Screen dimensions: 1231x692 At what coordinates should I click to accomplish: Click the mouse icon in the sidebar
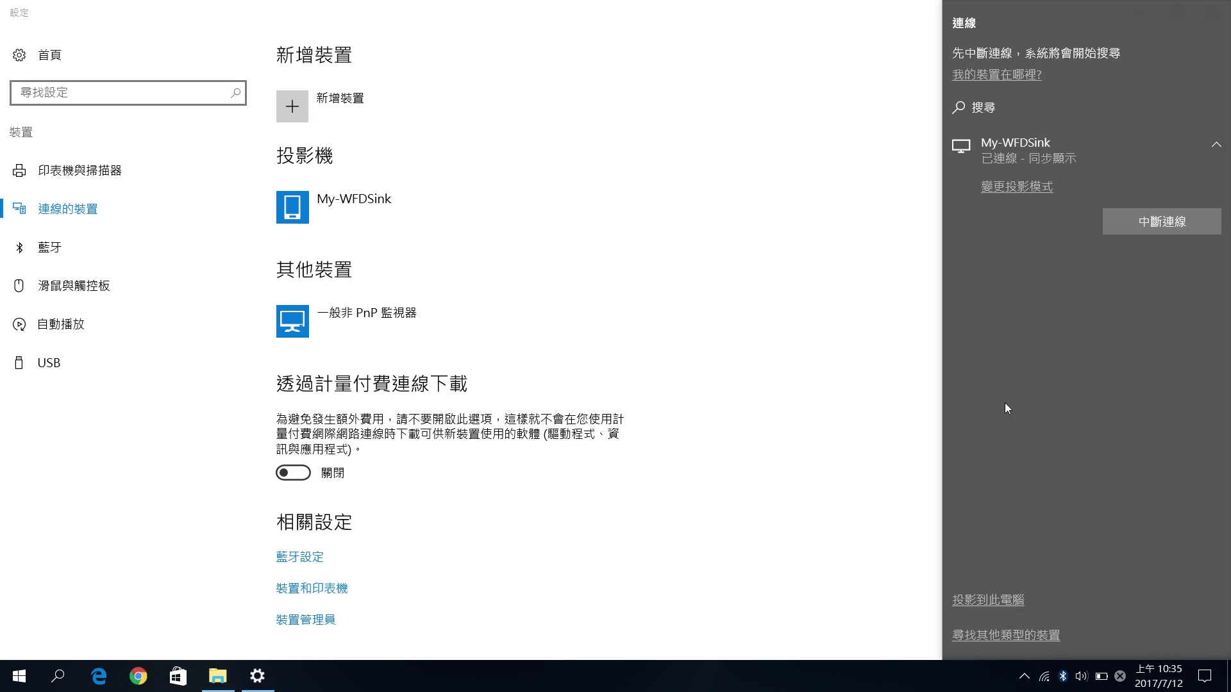pyautogui.click(x=19, y=286)
